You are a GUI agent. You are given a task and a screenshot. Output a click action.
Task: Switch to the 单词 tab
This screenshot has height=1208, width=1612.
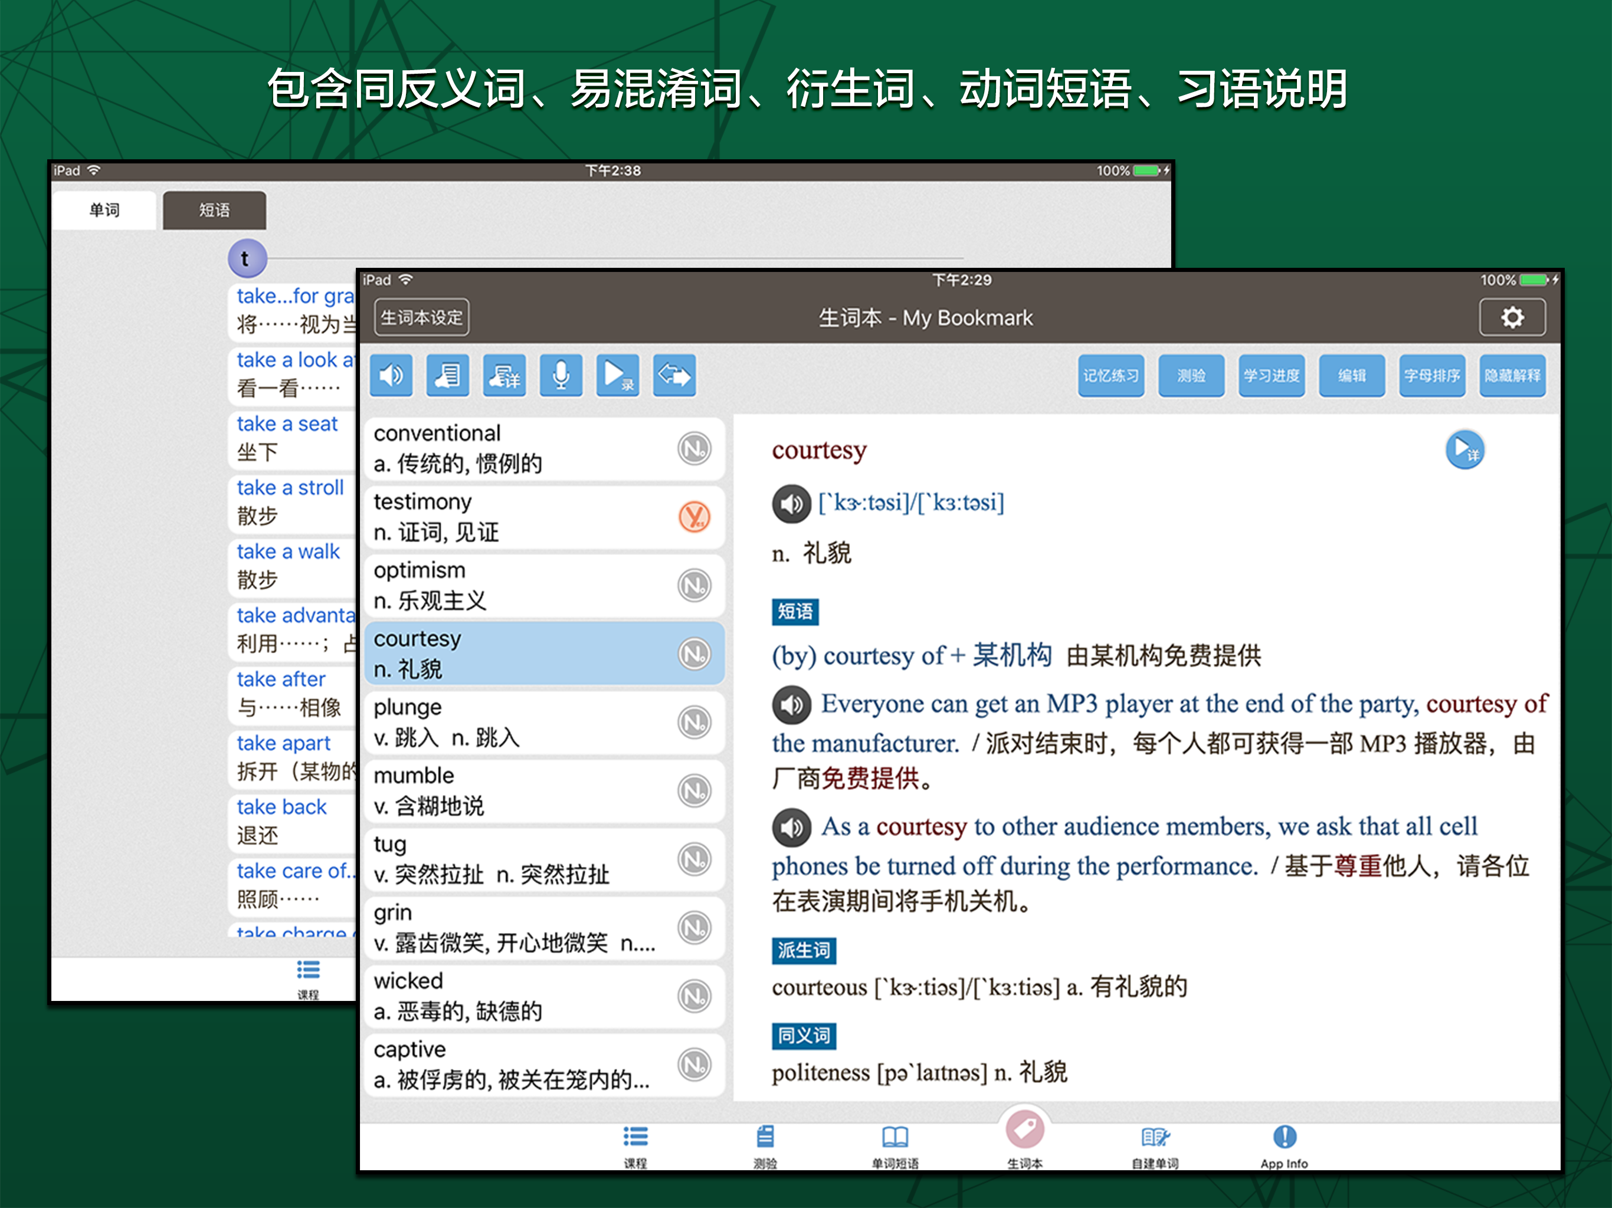tap(104, 211)
